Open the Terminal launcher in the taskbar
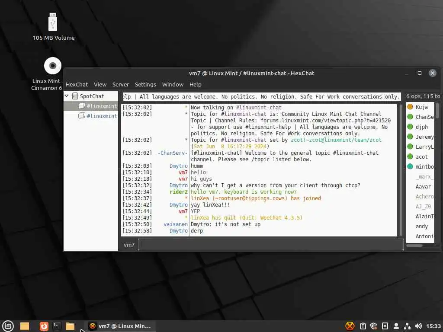Image resolution: width=443 pixels, height=332 pixels. 57,326
